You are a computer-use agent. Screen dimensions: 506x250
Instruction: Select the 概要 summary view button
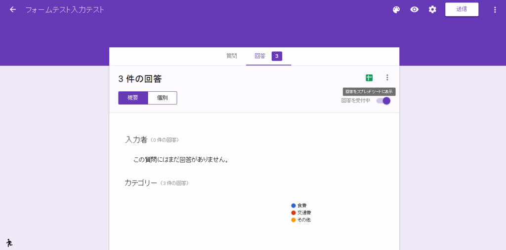[x=133, y=98]
